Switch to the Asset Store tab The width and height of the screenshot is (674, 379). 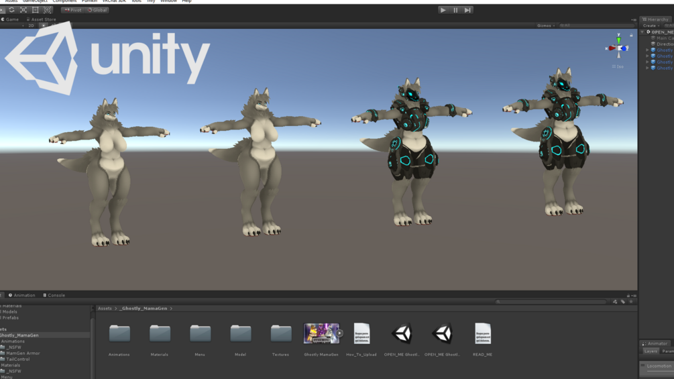point(42,19)
